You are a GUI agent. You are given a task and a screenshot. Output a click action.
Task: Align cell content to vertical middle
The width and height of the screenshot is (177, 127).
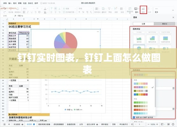click(x=55, y=9)
